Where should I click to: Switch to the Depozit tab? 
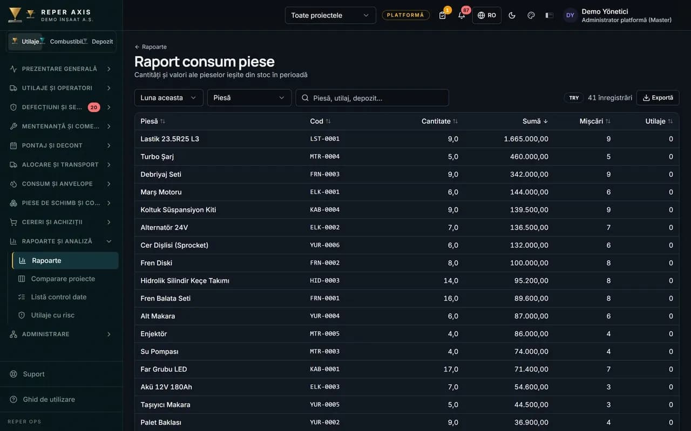tap(99, 41)
